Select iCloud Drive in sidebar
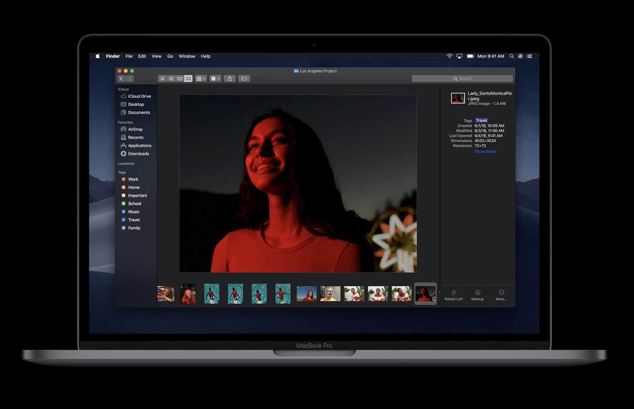The width and height of the screenshot is (634, 409). tap(136, 96)
